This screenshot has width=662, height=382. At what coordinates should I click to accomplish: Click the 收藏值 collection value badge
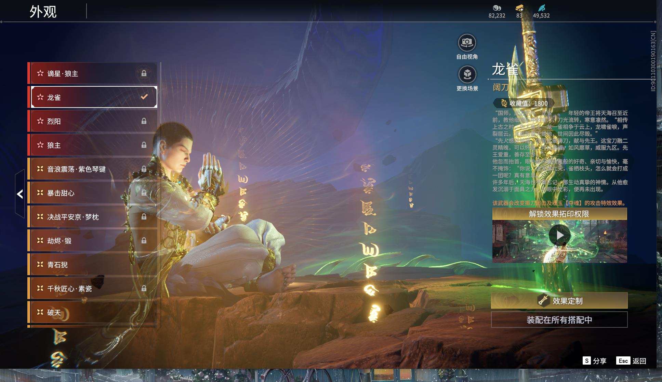pos(525,103)
